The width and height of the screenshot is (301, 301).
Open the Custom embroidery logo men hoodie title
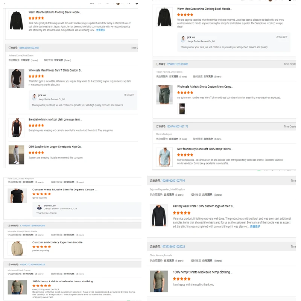(57, 242)
